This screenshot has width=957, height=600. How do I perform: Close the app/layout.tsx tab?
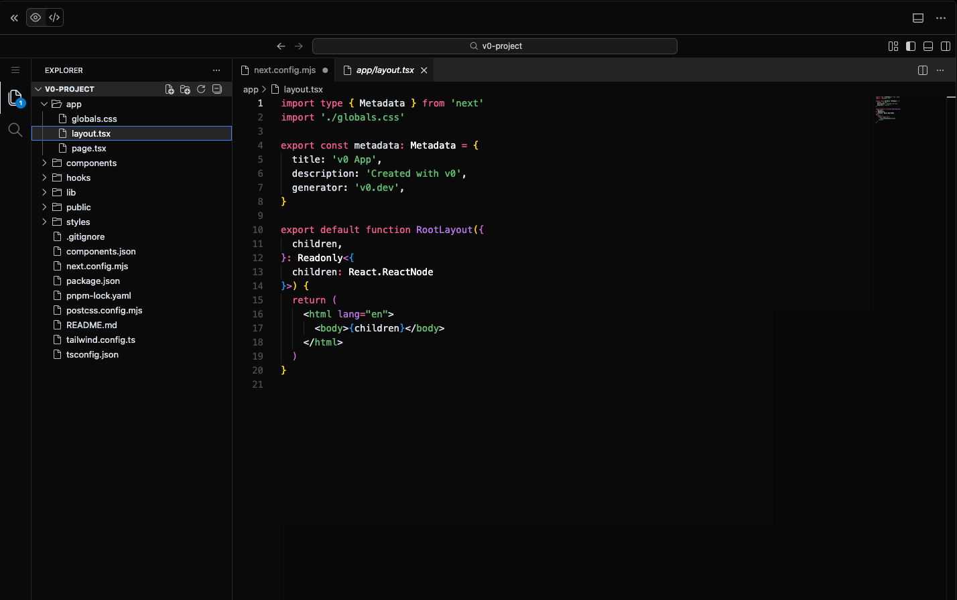click(424, 70)
